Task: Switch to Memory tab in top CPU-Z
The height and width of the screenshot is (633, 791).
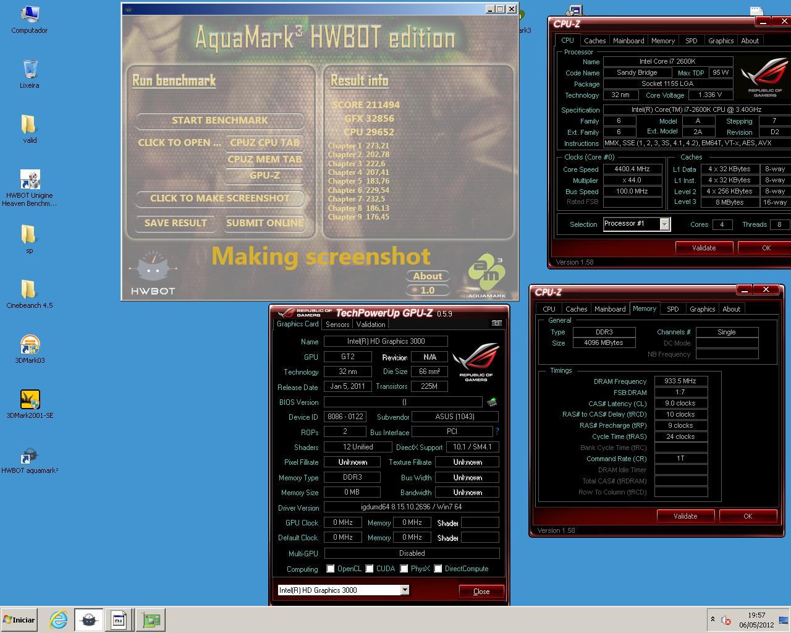Action: [x=662, y=41]
